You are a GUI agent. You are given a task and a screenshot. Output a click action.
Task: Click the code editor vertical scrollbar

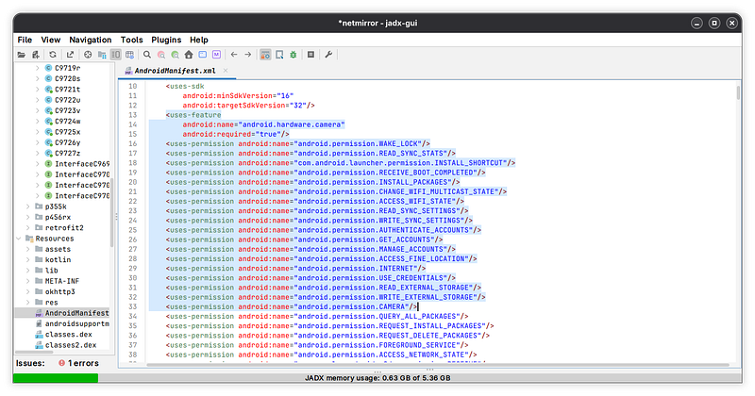[738, 92]
